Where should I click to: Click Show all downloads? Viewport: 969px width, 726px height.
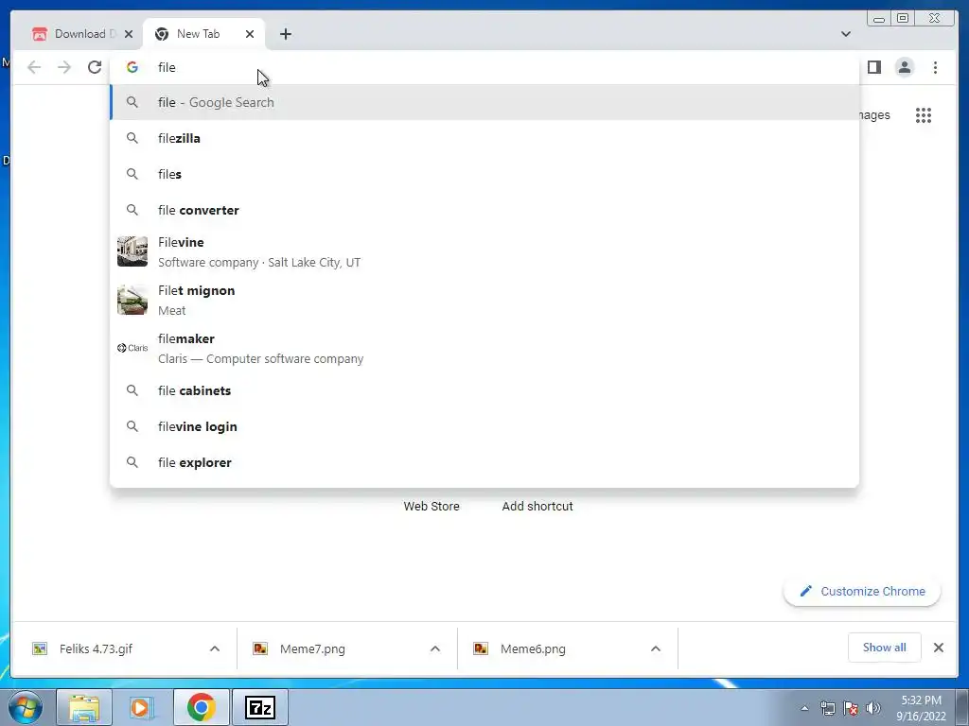tap(885, 648)
